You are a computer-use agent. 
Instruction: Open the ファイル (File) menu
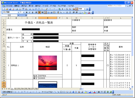[9, 6]
